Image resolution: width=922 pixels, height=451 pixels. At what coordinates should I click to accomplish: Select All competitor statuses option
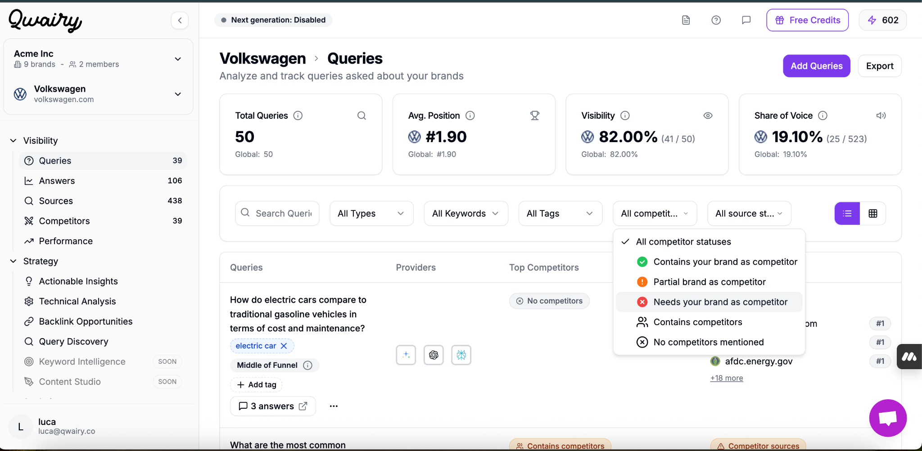pos(709,242)
